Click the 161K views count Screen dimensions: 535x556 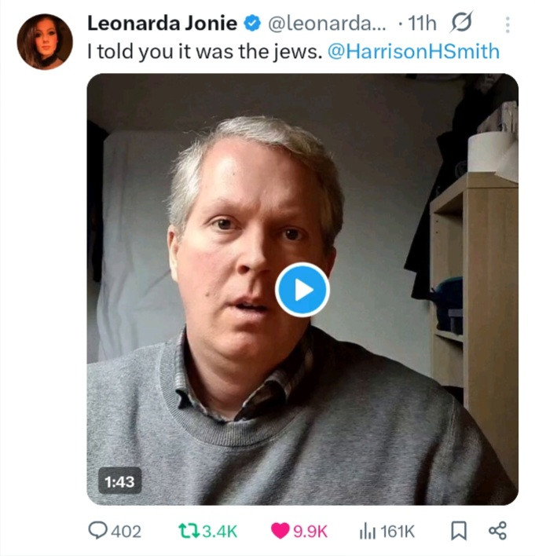click(398, 532)
